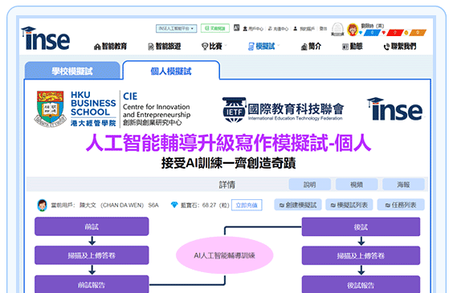
Task: Open 創建模擬試 create mock test
Action: click(298, 205)
